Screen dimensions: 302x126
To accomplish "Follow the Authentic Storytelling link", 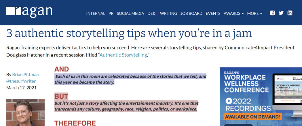I will tap(123, 55).
